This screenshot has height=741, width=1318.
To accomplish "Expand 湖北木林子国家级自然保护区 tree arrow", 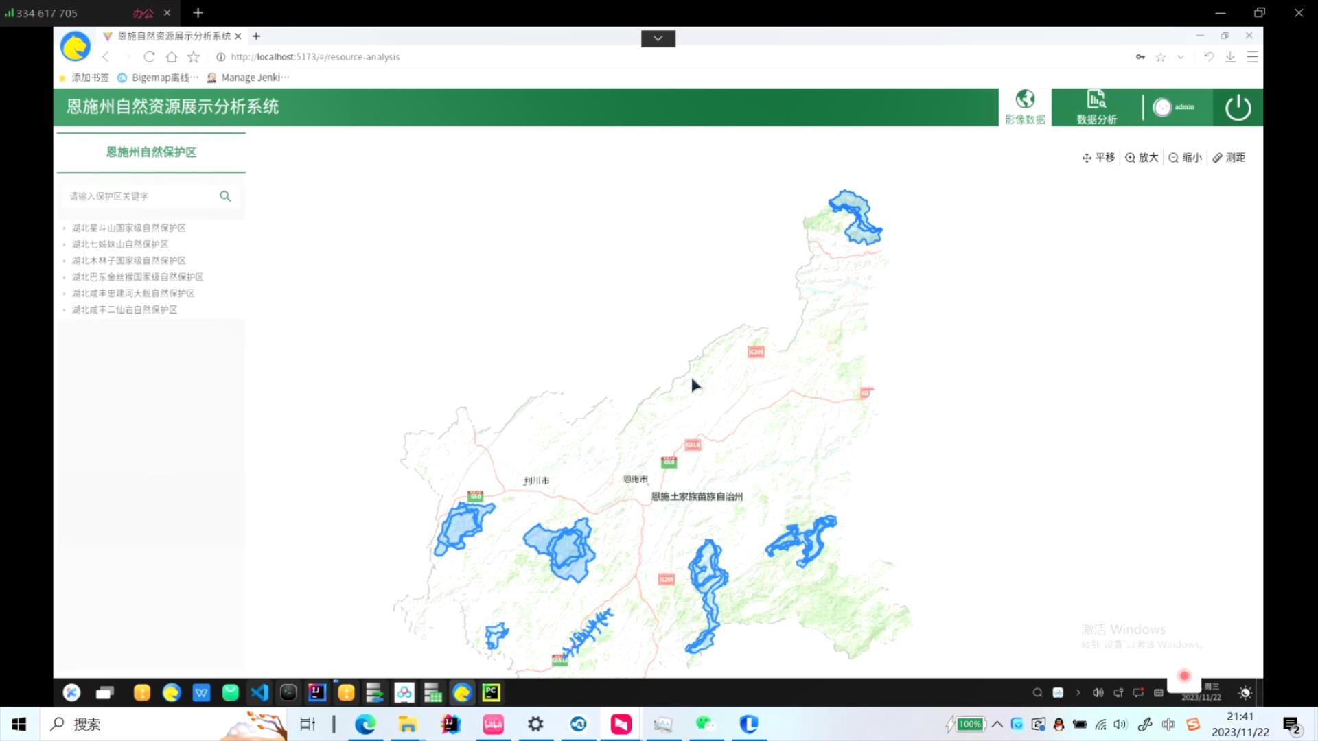I will point(65,261).
